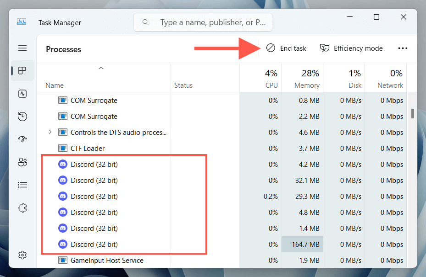Select the Discord process using 4.8 MB
Screen dimensions: 426x277
(x=221, y=212)
